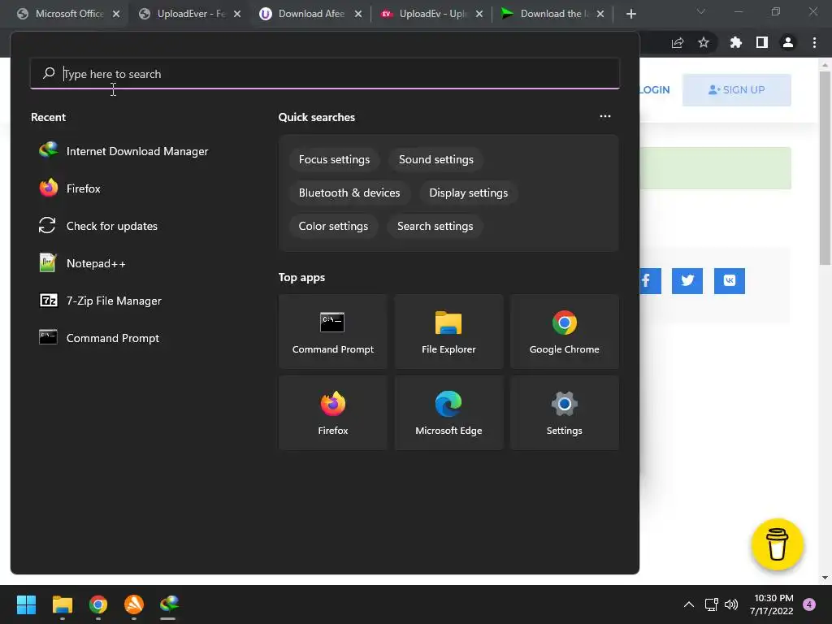Open the notification count badge
Image resolution: width=832 pixels, height=624 pixels.
click(x=809, y=604)
